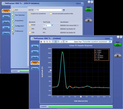
Task: Click the edit icon beside DUT ID field
Action: point(63,10)
